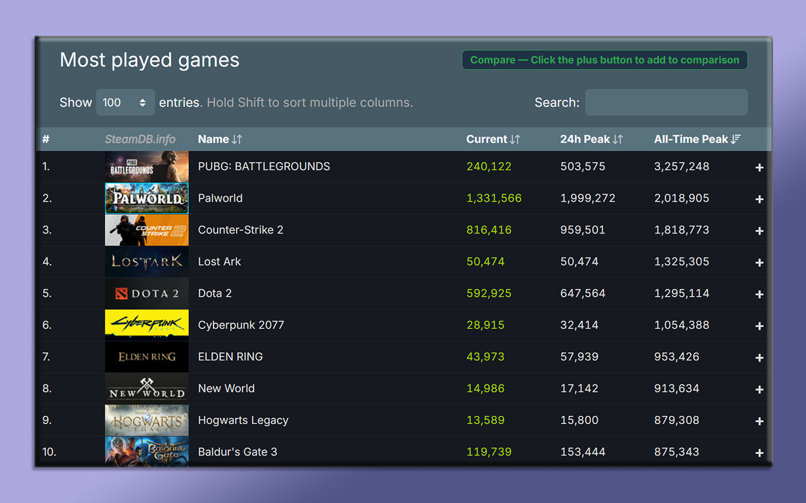This screenshot has width=806, height=503.
Task: Click the New World game thumbnail
Action: [x=147, y=388]
